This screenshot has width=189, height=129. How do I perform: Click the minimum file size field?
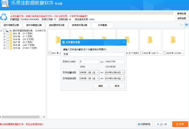89,62
